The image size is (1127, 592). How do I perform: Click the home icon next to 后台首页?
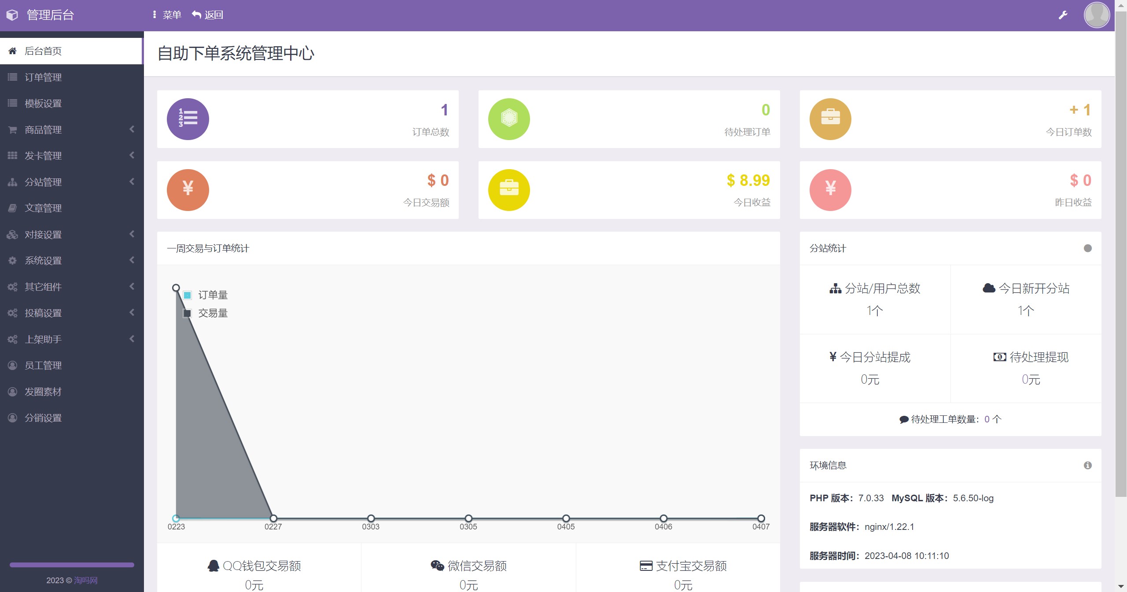click(x=12, y=51)
